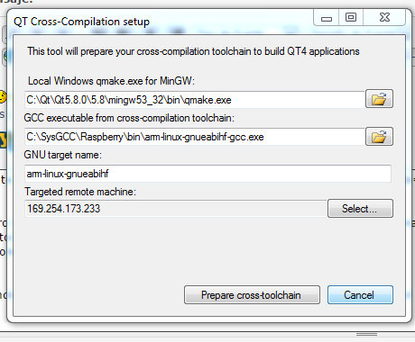The height and width of the screenshot is (342, 415).
Task: Maximize the QT Cross-Compilation setup window
Action: coord(351,18)
